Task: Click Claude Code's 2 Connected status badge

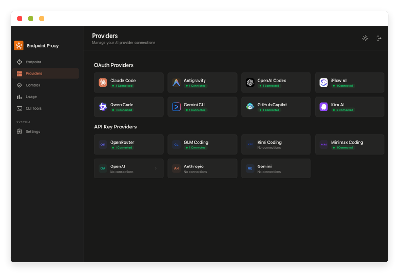Action: (x=122, y=86)
